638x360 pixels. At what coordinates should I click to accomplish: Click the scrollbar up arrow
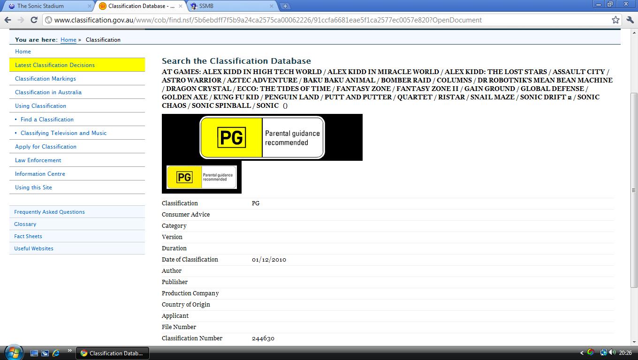634,33
